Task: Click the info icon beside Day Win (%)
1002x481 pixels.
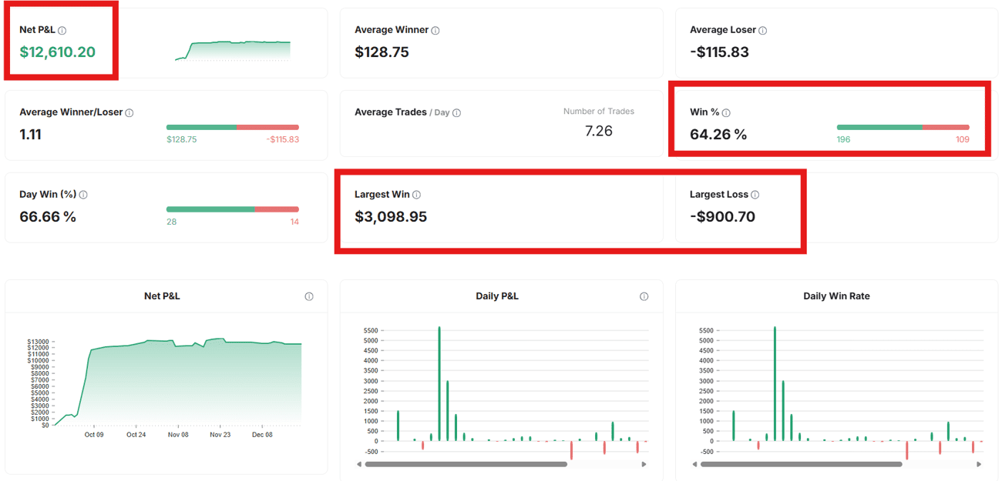Action: [83, 195]
